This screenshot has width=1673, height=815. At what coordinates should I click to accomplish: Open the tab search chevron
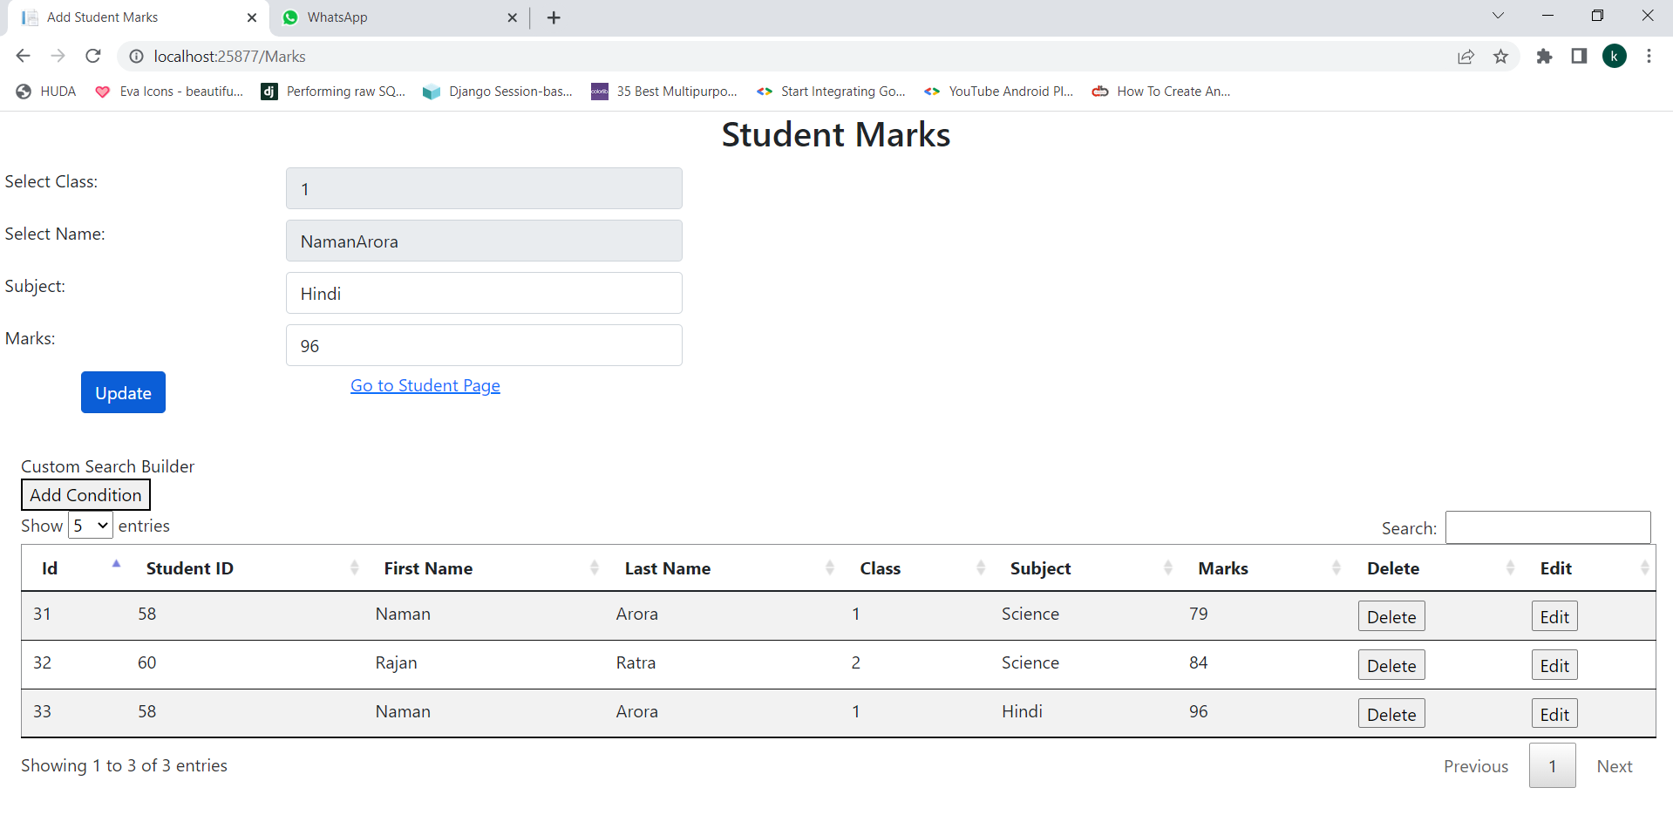coord(1498,16)
